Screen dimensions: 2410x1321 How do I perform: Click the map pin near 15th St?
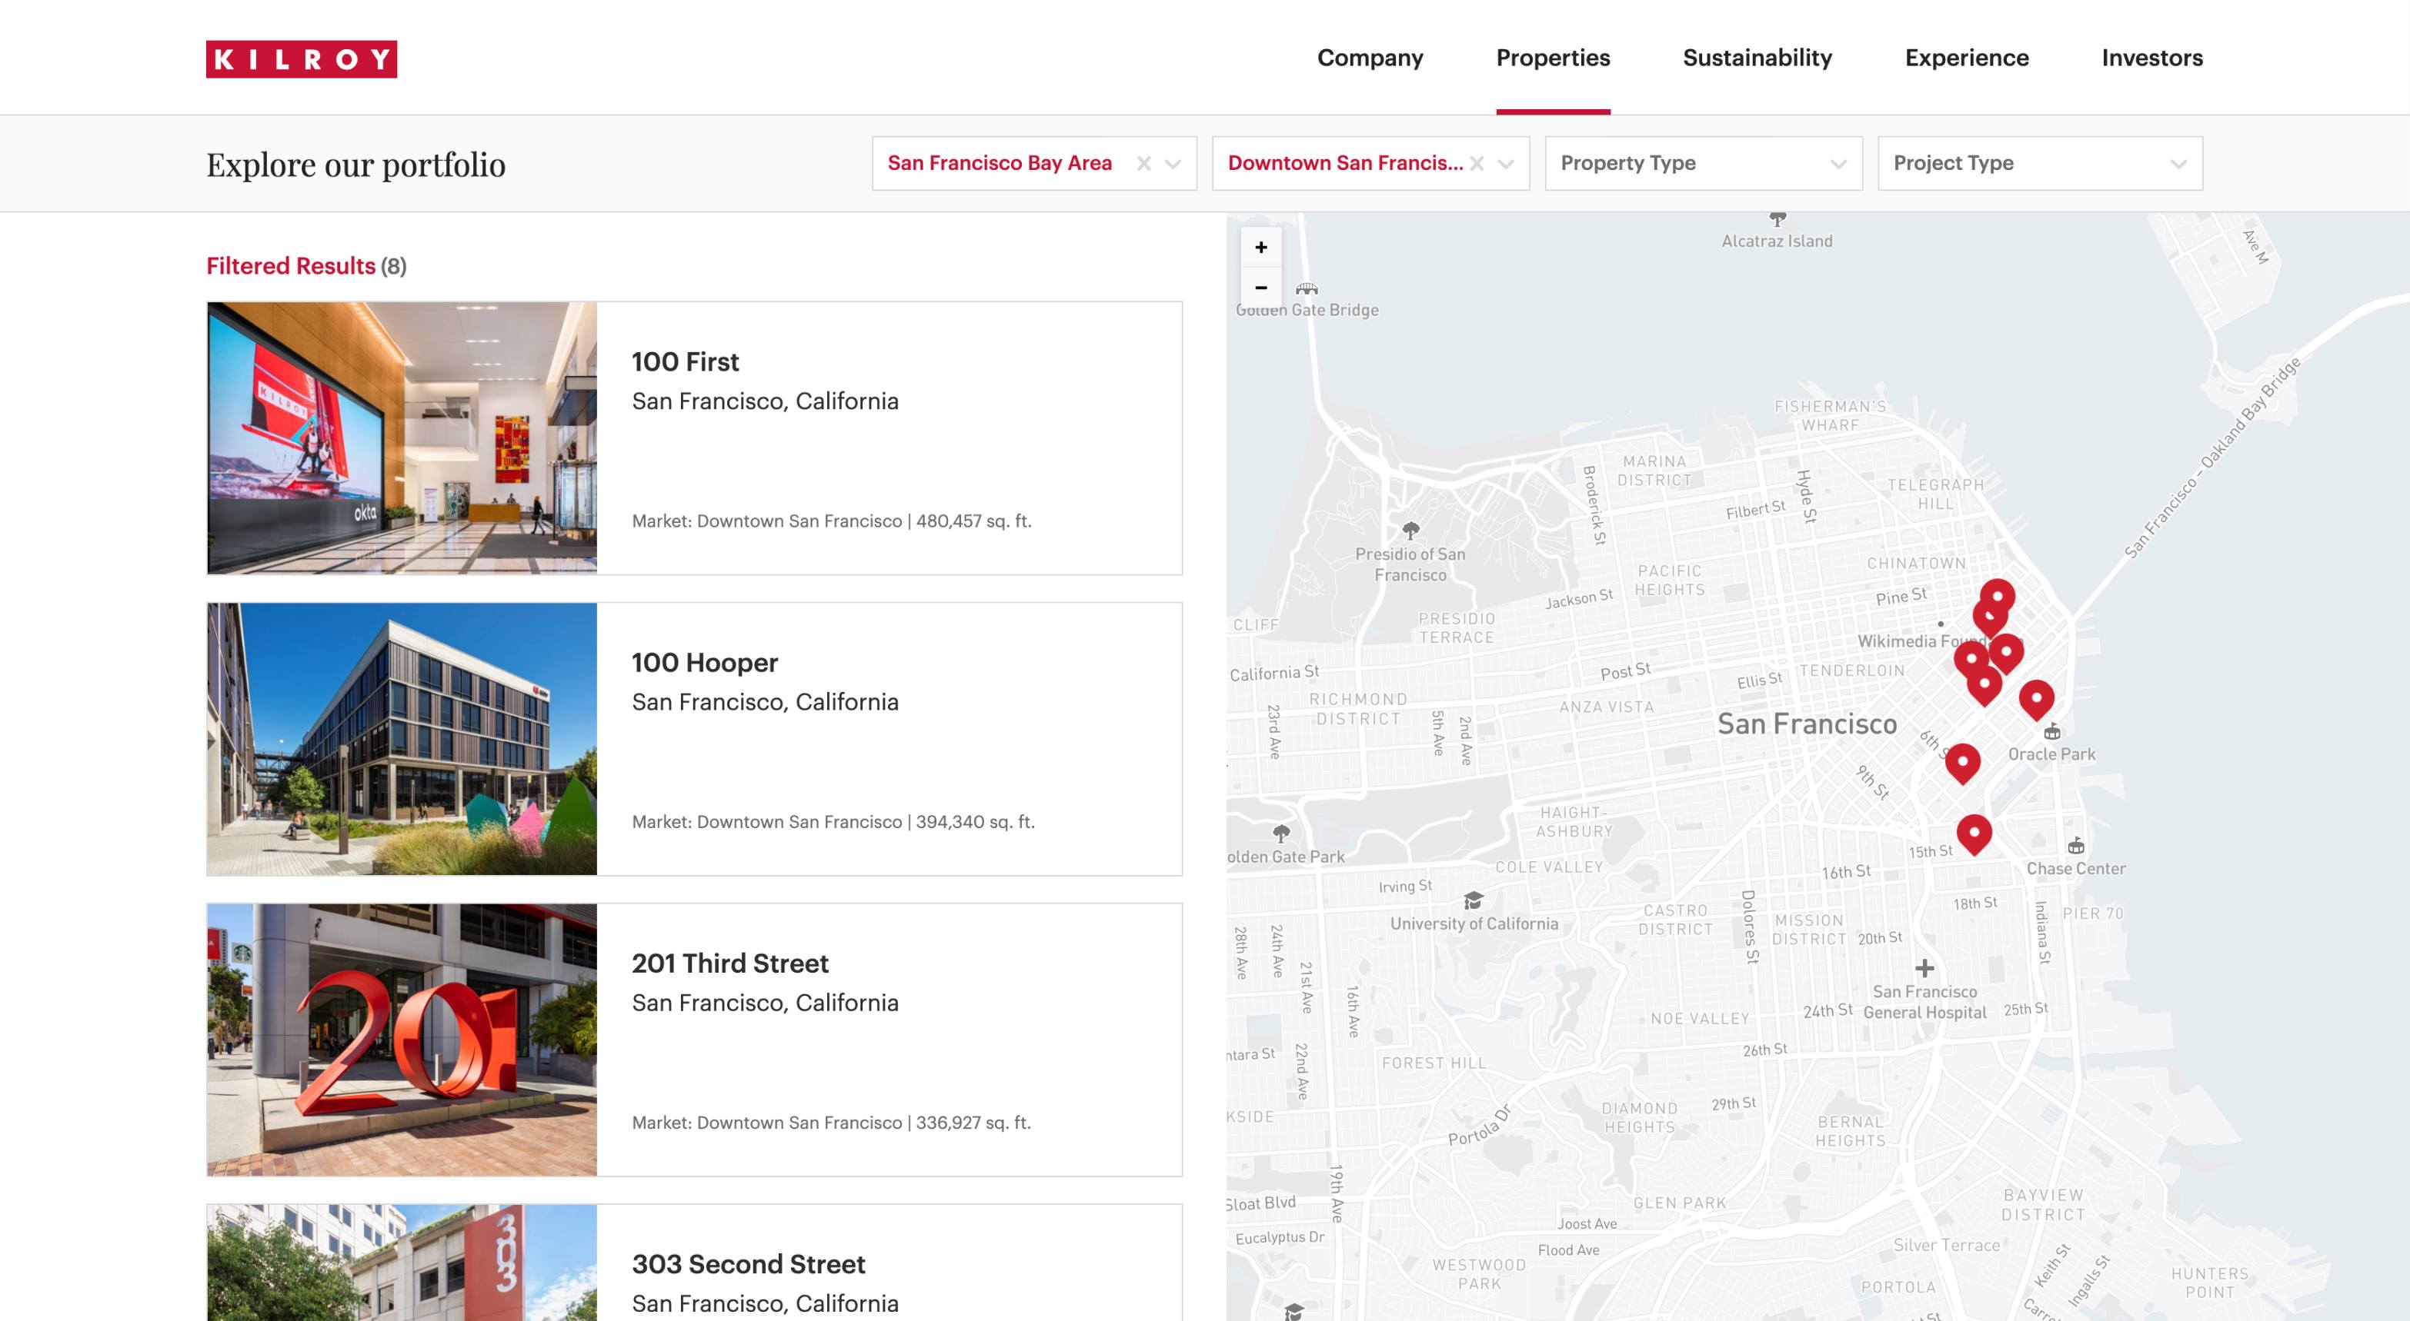click(x=1974, y=832)
